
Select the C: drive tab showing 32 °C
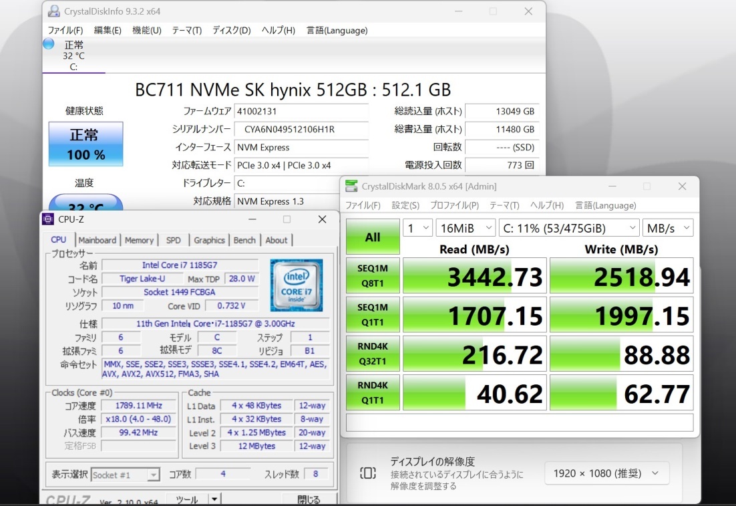(x=73, y=55)
